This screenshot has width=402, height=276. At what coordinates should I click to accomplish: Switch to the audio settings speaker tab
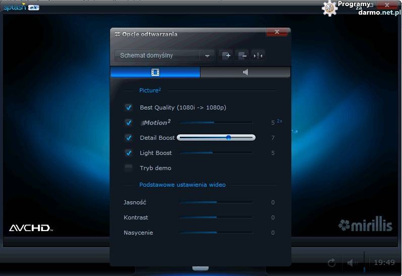[x=245, y=72]
